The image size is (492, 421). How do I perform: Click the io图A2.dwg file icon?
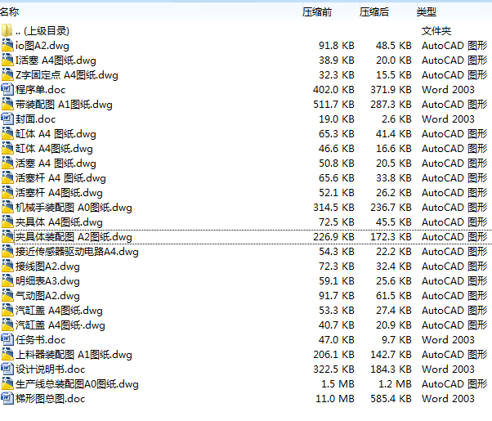point(7,45)
